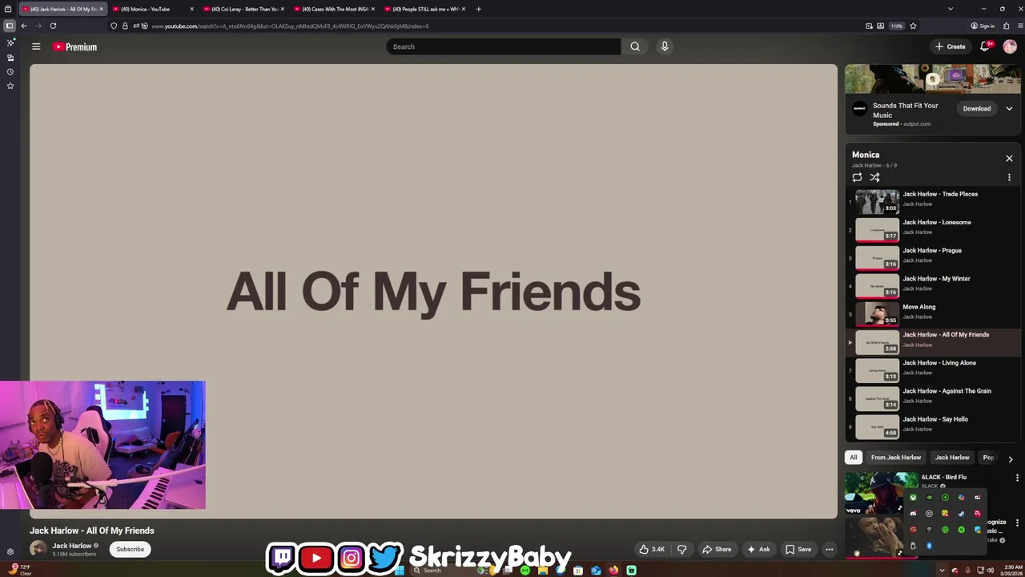This screenshot has height=577, width=1025.
Task: Collapse the system tray overflow chevron
Action: 942,571
